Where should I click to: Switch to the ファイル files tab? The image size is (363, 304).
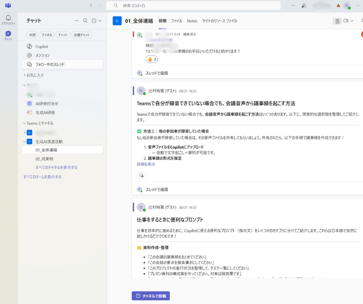coord(176,21)
